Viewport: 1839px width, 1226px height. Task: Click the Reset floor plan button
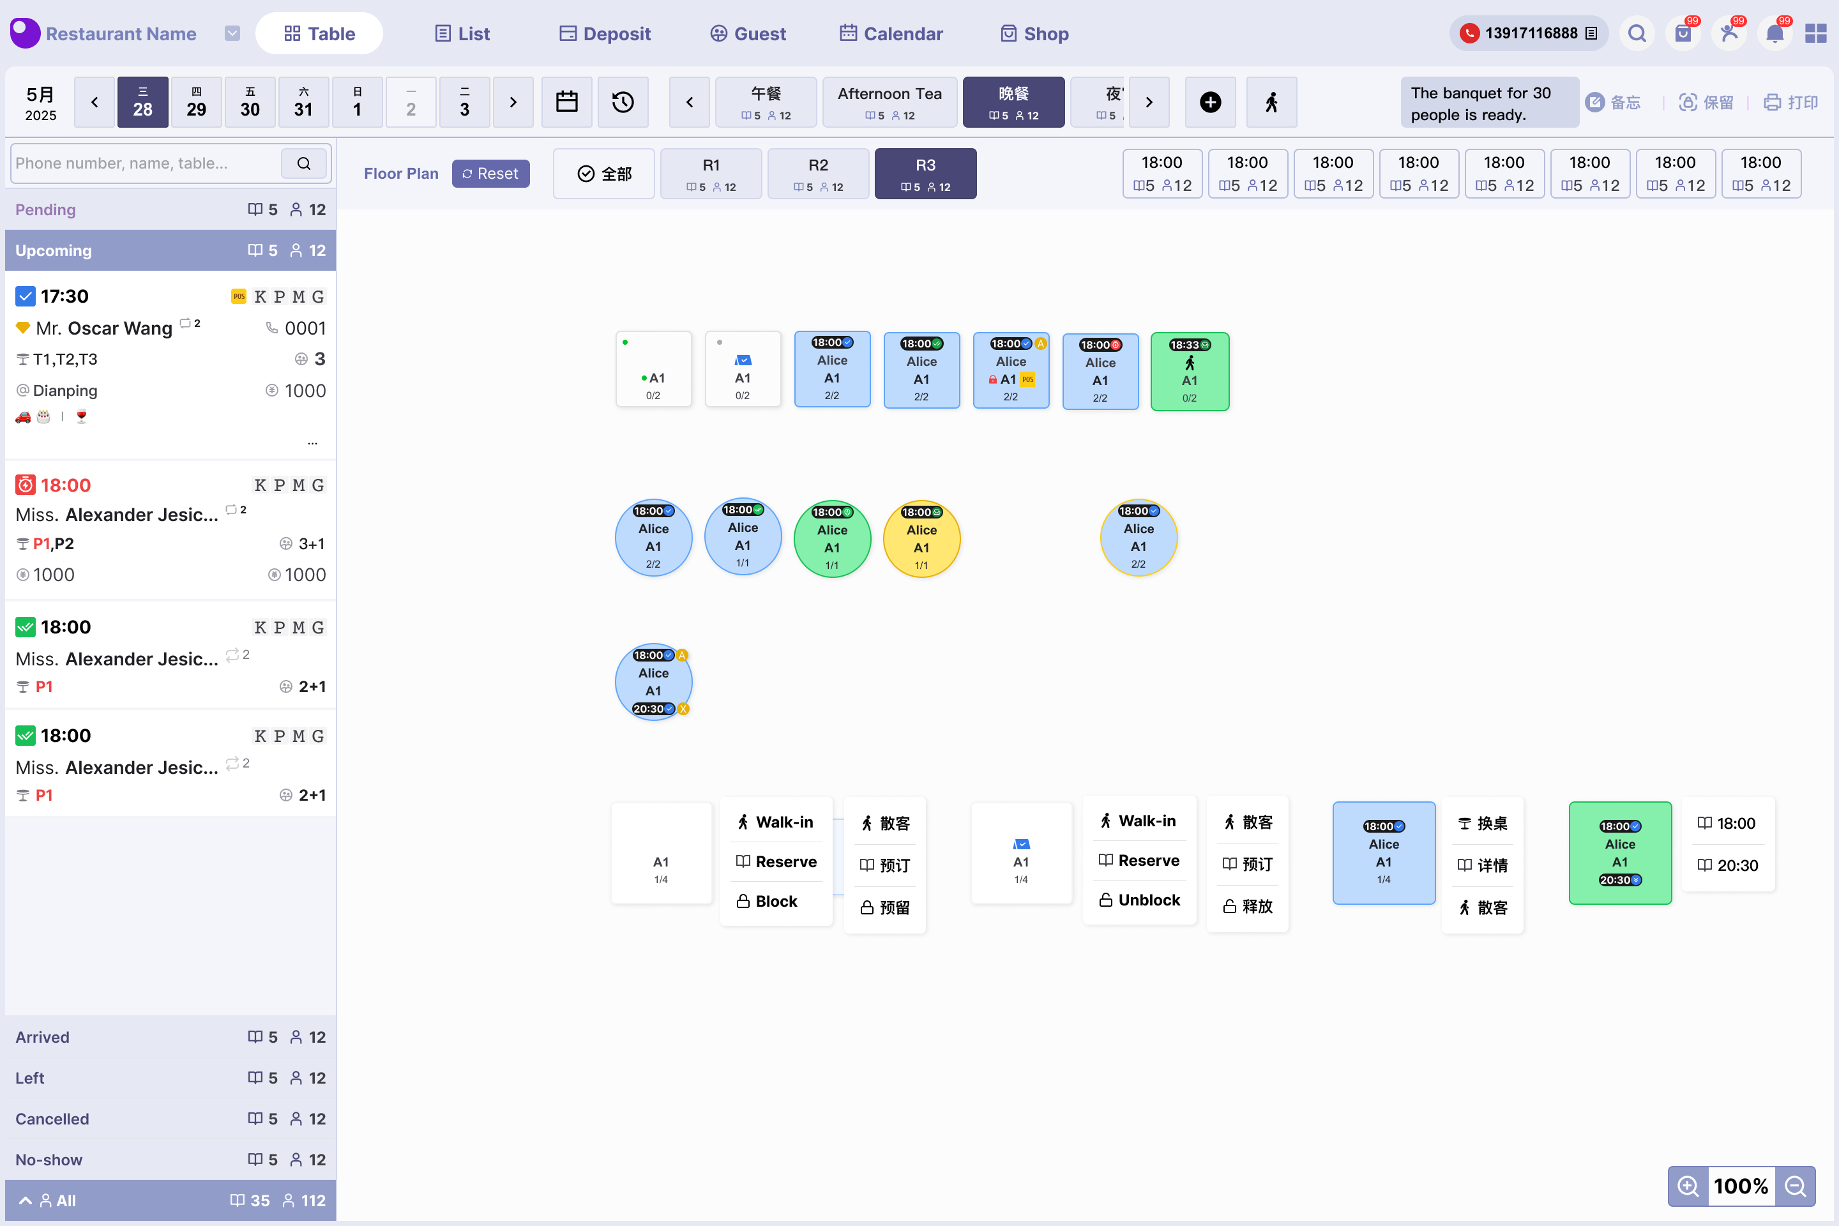coord(490,174)
